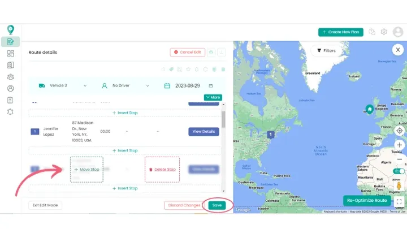
Task: Toggle fullscreen map view
Action: coord(399,201)
